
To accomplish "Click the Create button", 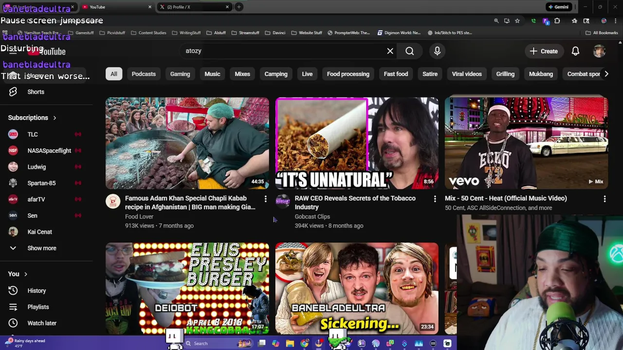I will (544, 51).
